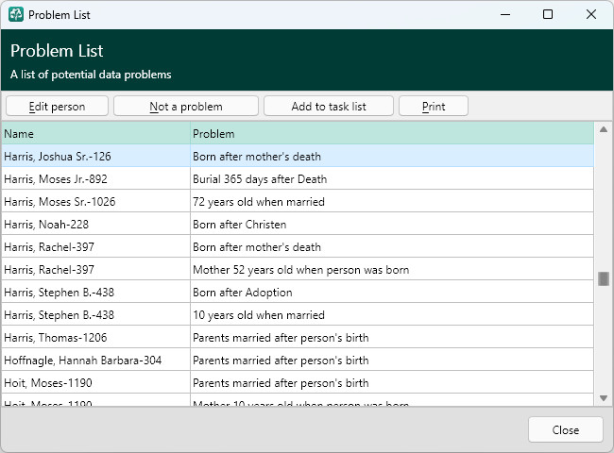
Task: Click 'Burial 365 days after Death' problem cell
Action: click(392, 179)
